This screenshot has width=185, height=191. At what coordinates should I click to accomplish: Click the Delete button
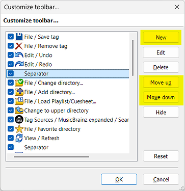click(161, 67)
